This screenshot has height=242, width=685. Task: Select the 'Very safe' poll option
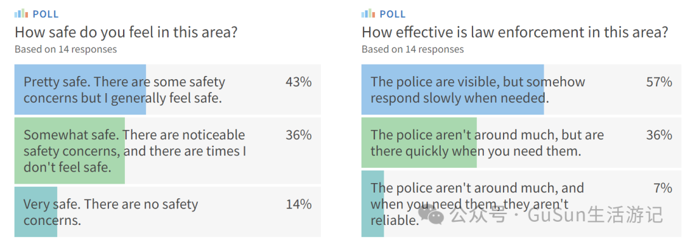click(167, 212)
